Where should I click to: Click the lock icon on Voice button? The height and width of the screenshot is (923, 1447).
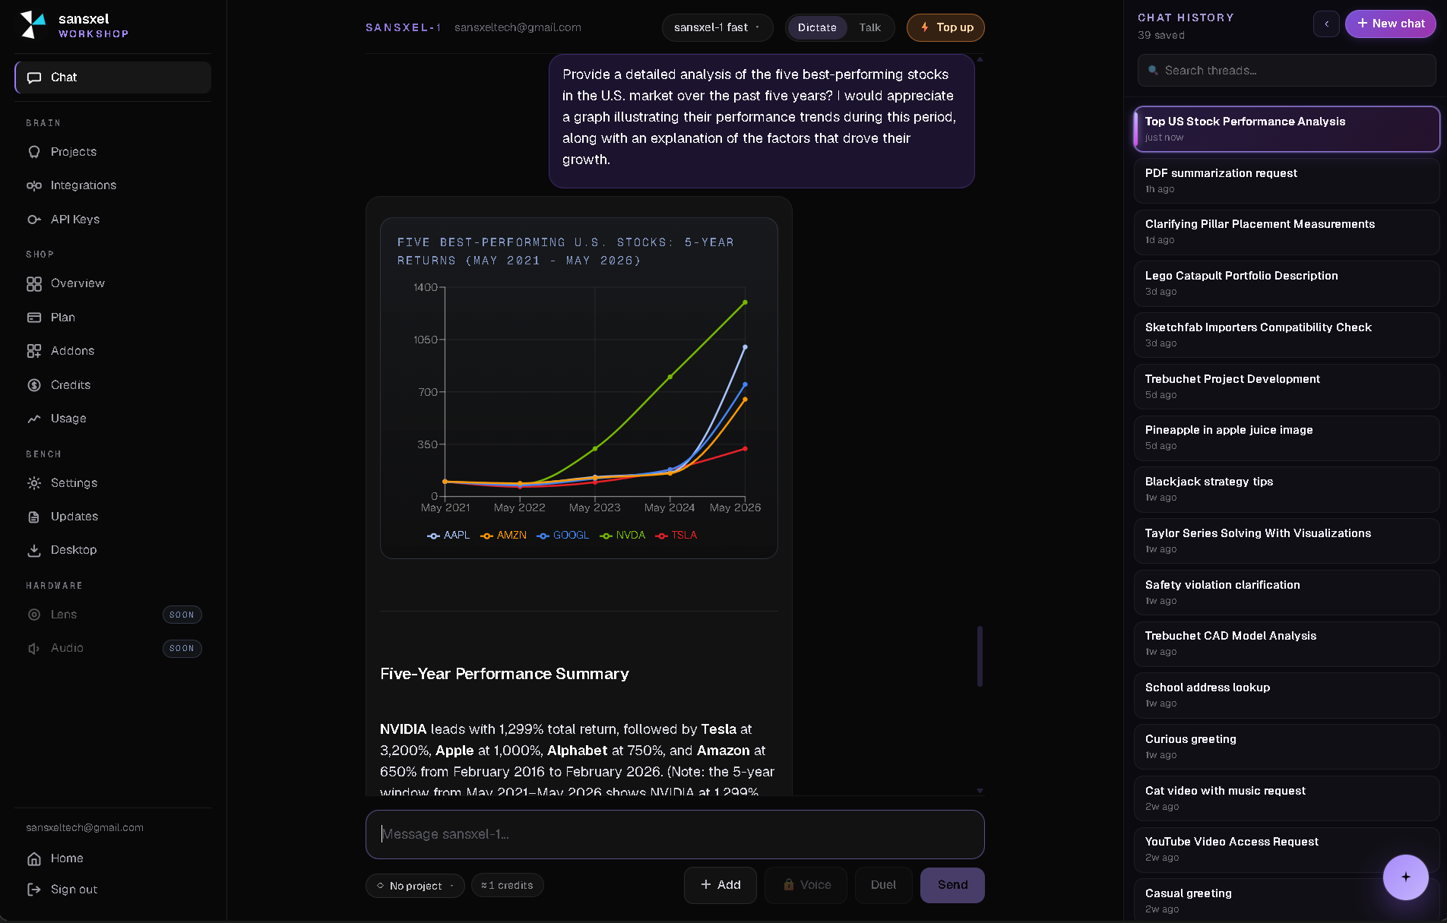[789, 885]
